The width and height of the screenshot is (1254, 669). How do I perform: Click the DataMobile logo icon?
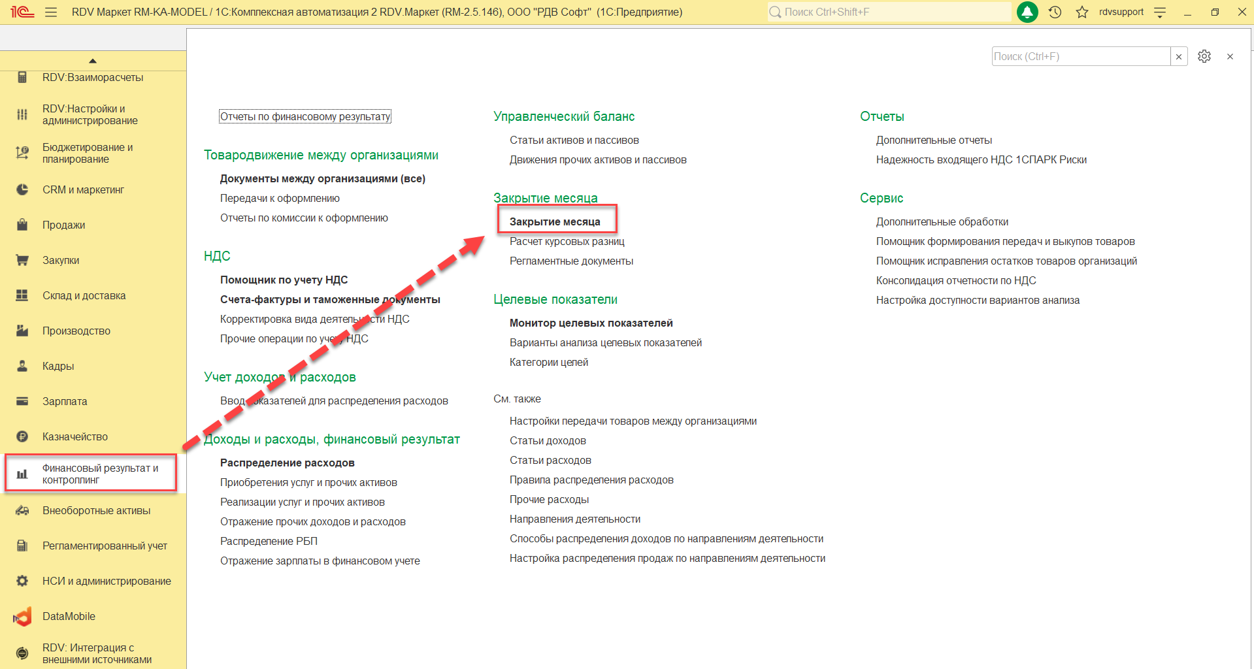tap(22, 616)
